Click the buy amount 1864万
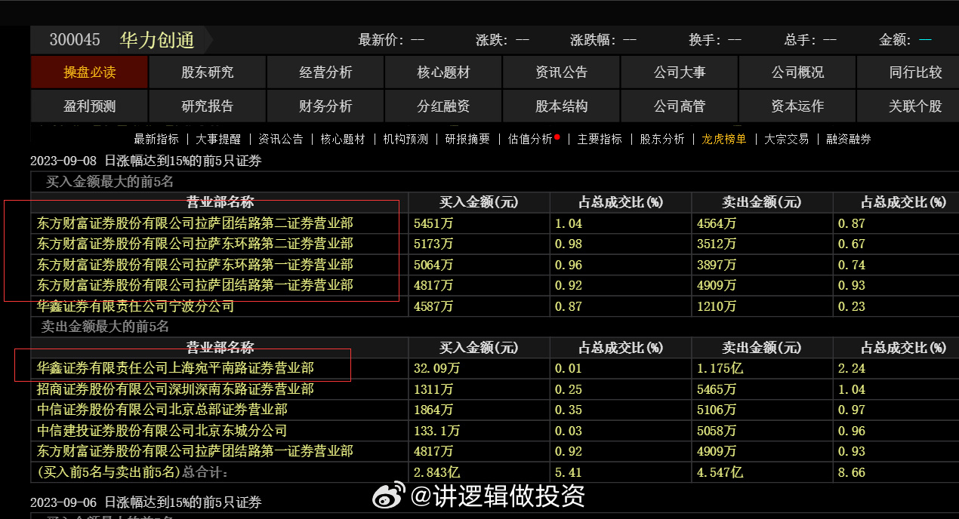 tap(433, 410)
